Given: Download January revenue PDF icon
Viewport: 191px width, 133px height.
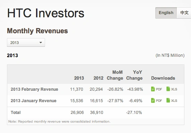Looking at the screenshot, I should pyautogui.click(x=153, y=100).
